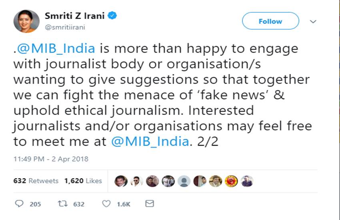Image resolution: width=340 pixels, height=220 pixels.
Task: Like the tweet with heart icon
Action: tap(106, 204)
